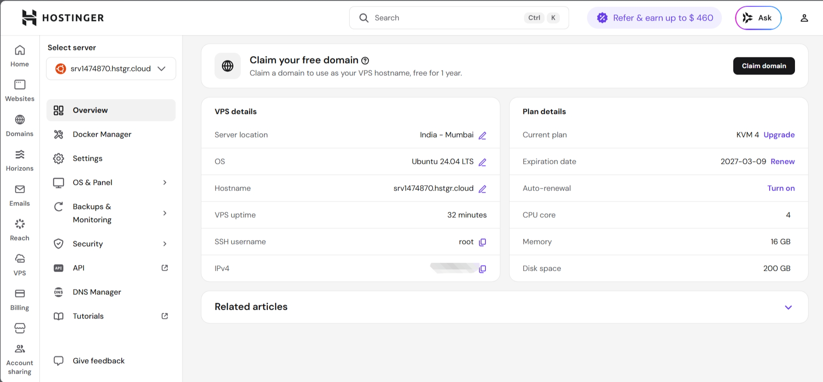Click the Hostinger logo

(63, 18)
